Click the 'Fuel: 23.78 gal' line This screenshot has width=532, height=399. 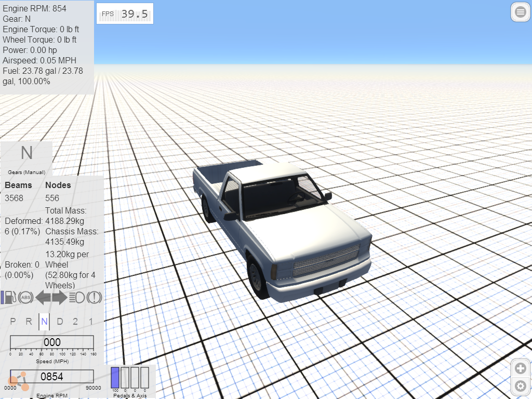(x=43, y=76)
